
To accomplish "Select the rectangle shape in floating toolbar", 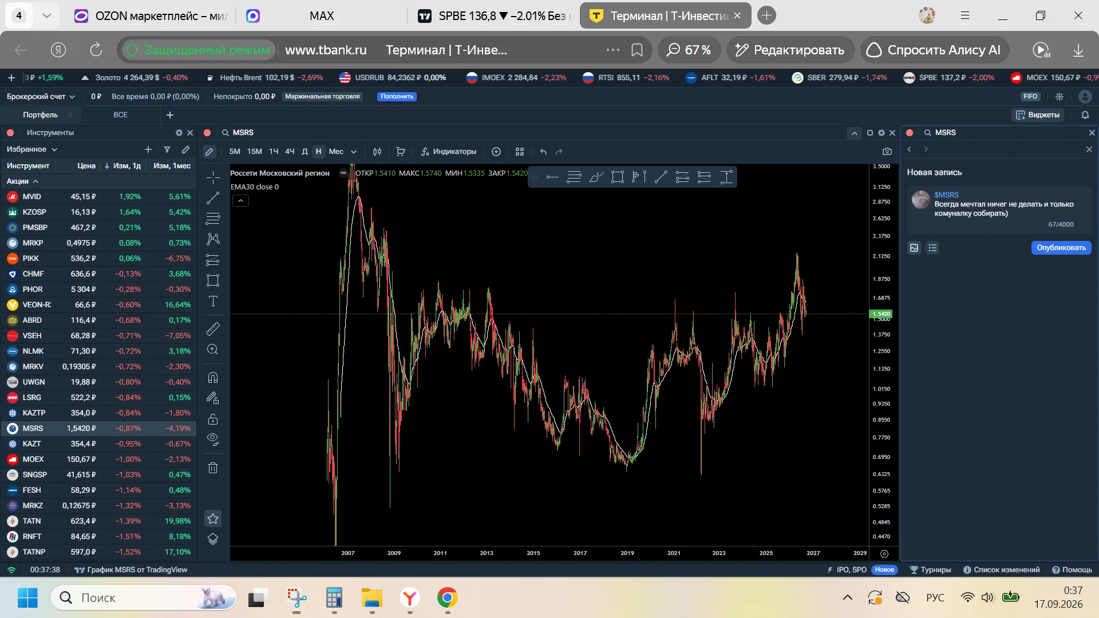I will (x=618, y=177).
